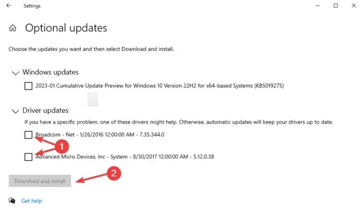This screenshot has height=211, width=361.
Task: Select the AMD System 5.12.0.38 driver label
Action: (x=125, y=156)
